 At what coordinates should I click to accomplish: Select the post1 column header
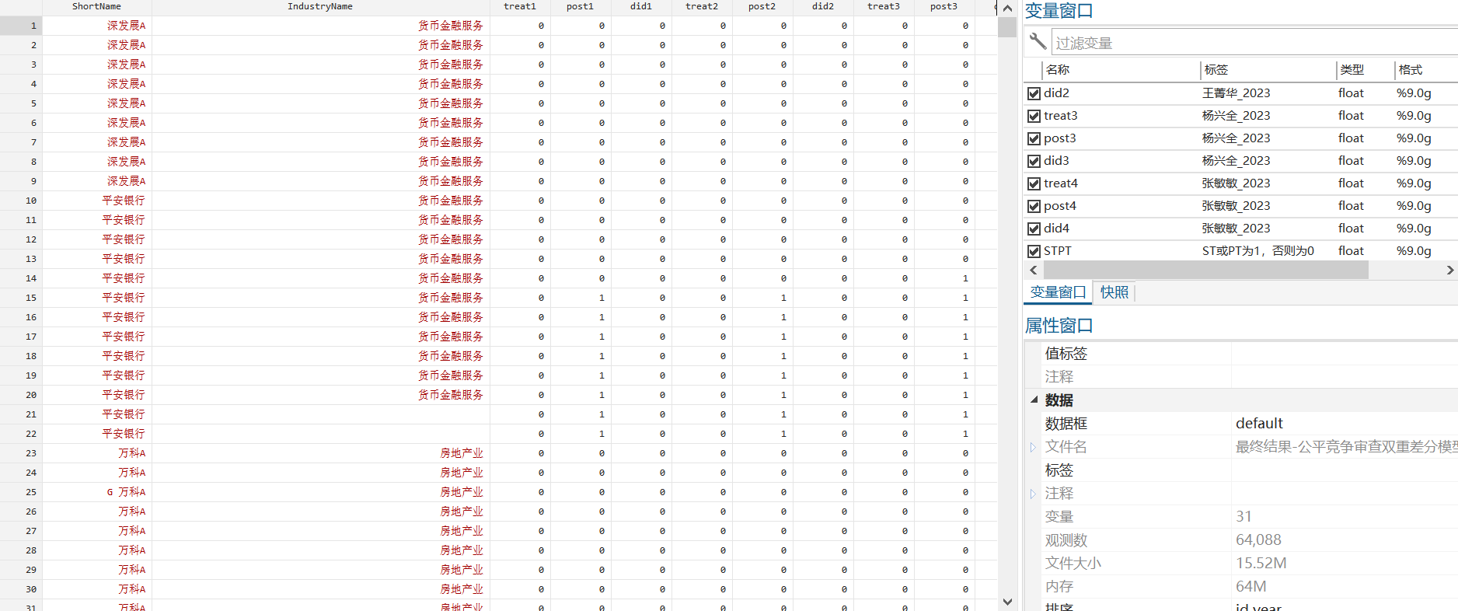[x=580, y=6]
